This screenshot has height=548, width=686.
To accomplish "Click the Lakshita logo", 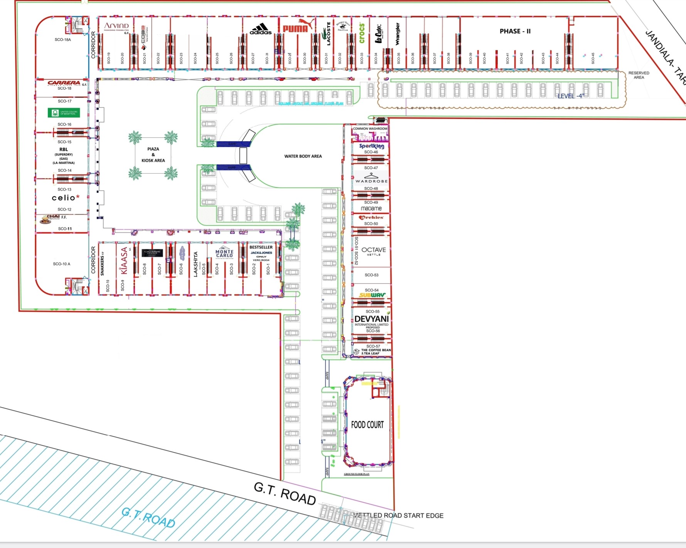I will (x=195, y=264).
